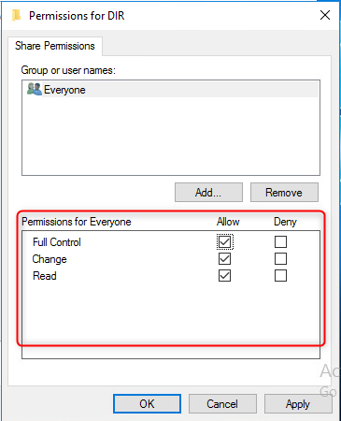Screen dimensions: 341x421
Task: Click the Read permission label
Action: pyautogui.click(x=45, y=276)
